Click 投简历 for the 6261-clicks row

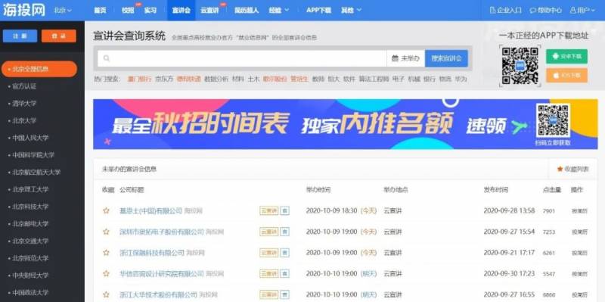(x=579, y=253)
